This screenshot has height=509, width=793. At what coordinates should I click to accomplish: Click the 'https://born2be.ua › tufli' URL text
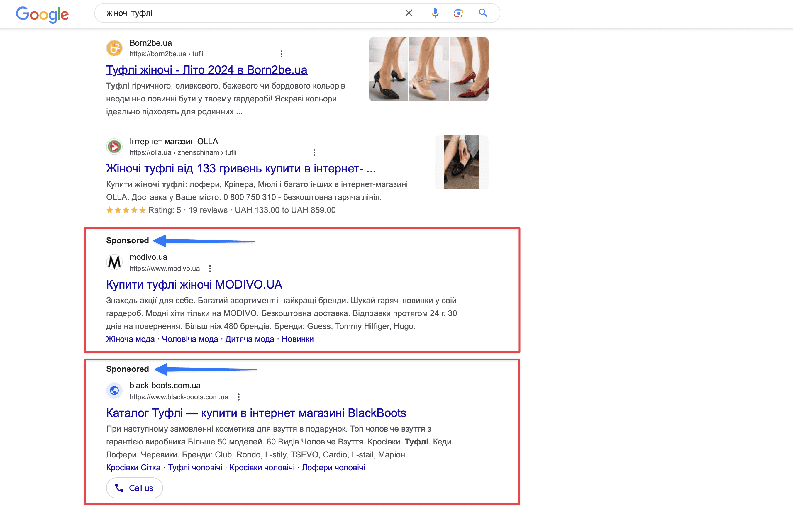tap(166, 54)
